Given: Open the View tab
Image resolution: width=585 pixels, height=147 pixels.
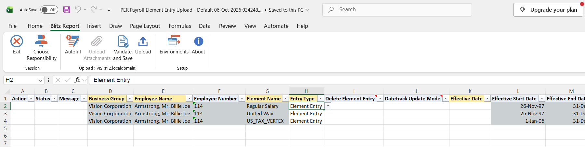Looking at the screenshot, I should (250, 26).
